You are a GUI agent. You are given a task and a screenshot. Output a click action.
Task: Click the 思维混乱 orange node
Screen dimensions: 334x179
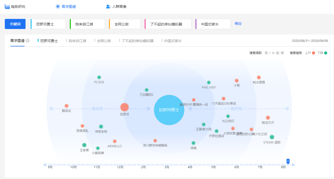(82, 126)
